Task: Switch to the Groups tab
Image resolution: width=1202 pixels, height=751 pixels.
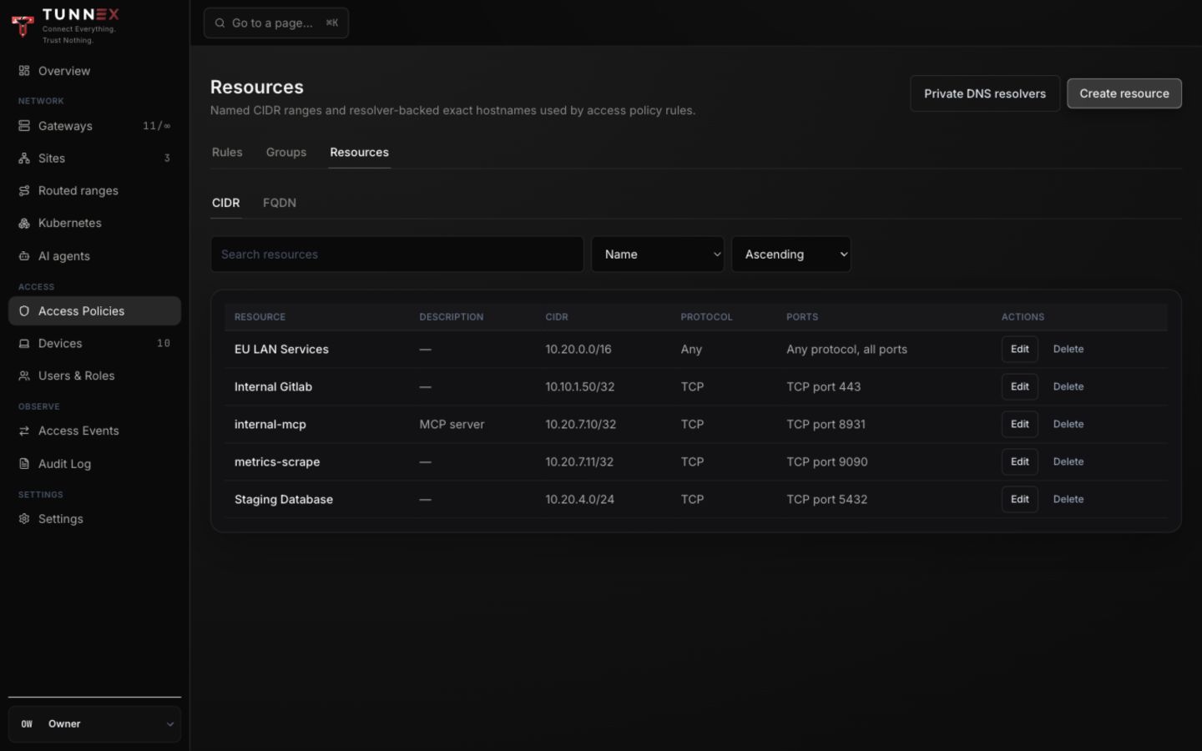Action: pyautogui.click(x=286, y=153)
